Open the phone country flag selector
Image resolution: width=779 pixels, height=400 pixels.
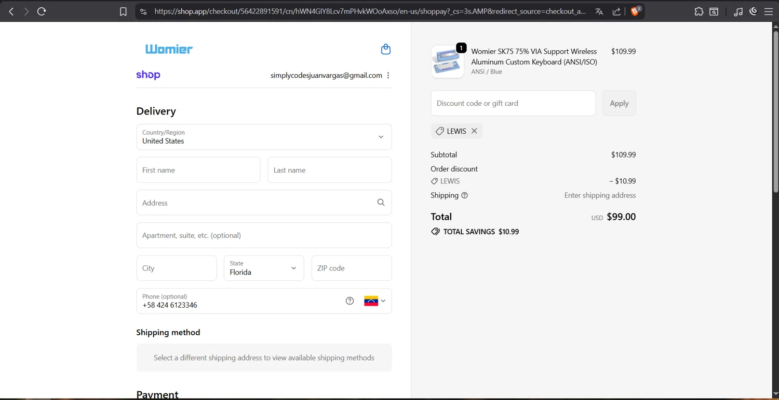point(374,301)
